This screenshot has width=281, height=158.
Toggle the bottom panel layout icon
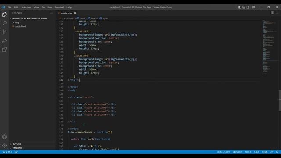244,7
